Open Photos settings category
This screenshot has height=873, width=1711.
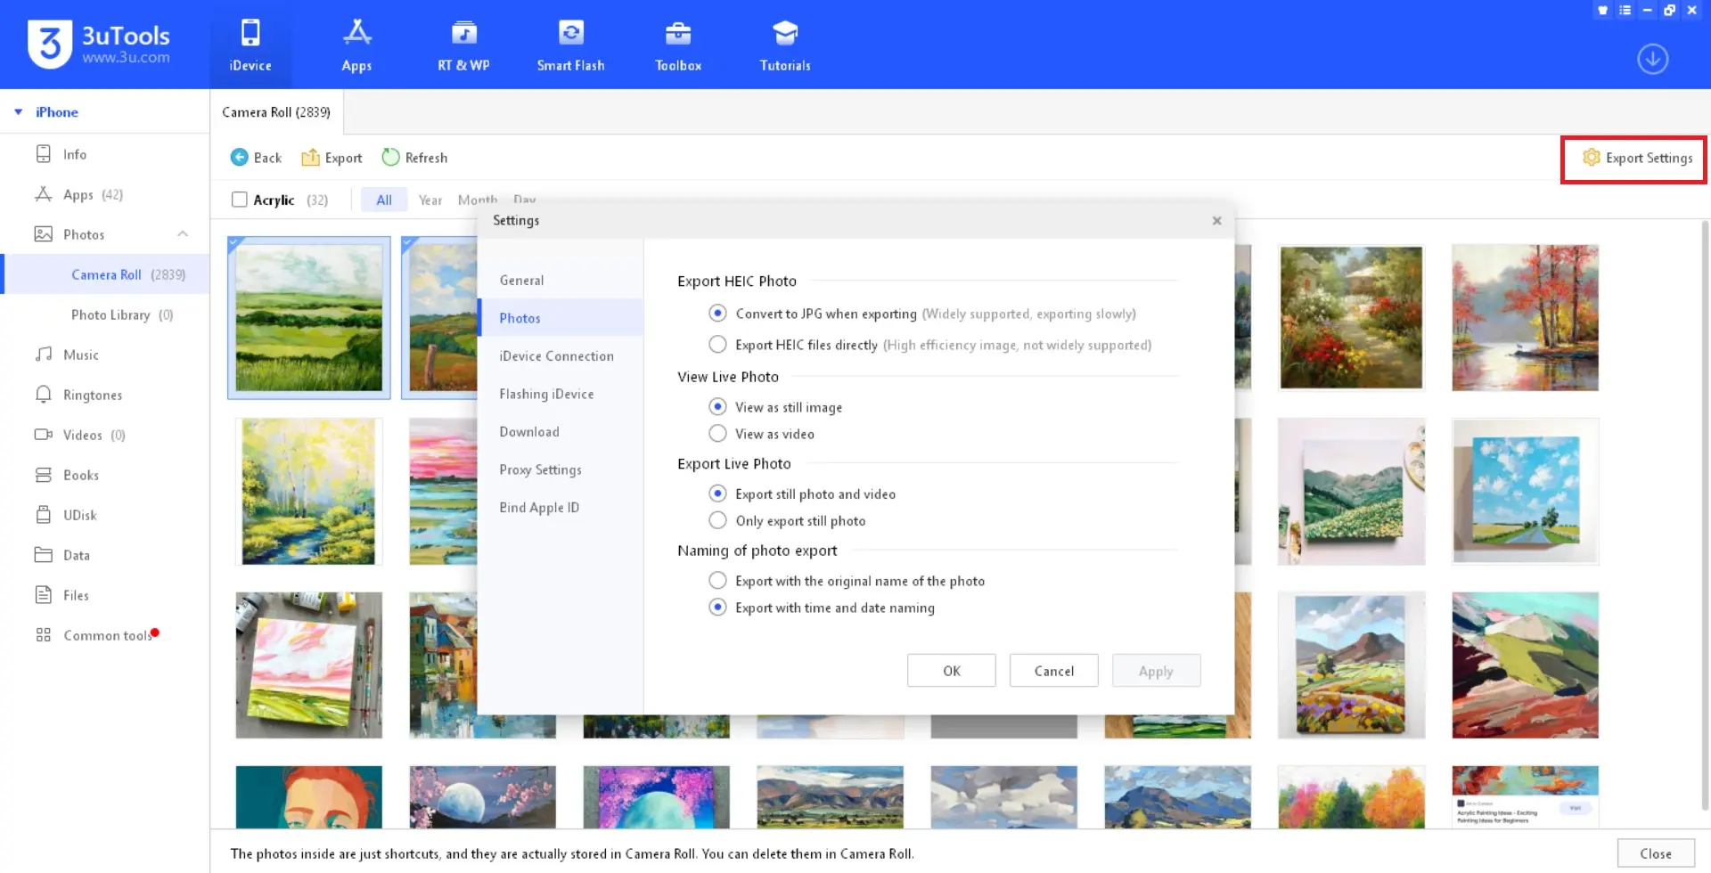561,318
